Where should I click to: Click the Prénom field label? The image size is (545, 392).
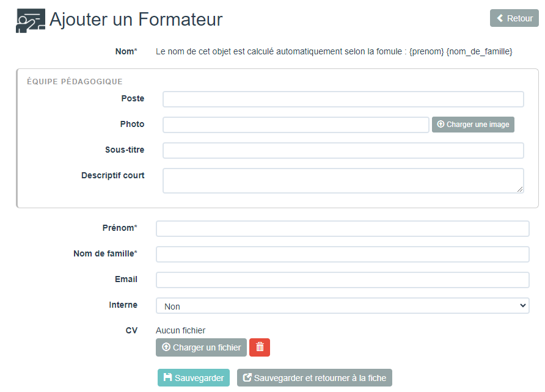119,228
